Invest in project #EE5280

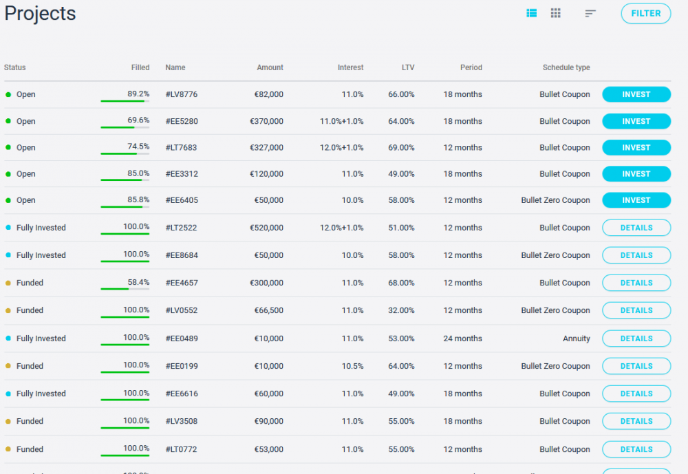point(636,121)
